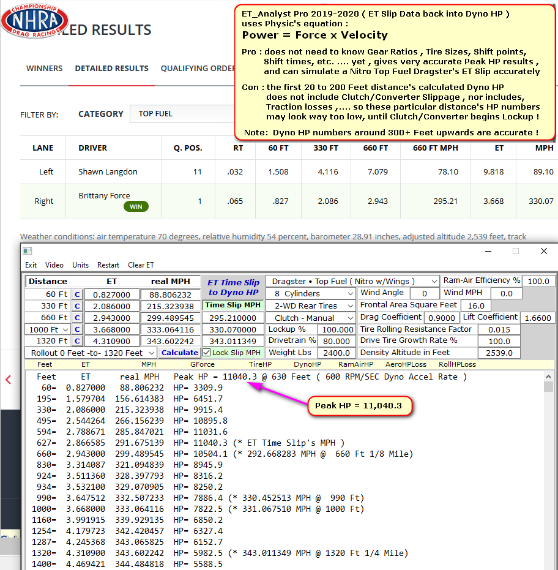The height and width of the screenshot is (570, 558).
Task: Click the C button for 1000 Ft row
Action: tap(77, 330)
